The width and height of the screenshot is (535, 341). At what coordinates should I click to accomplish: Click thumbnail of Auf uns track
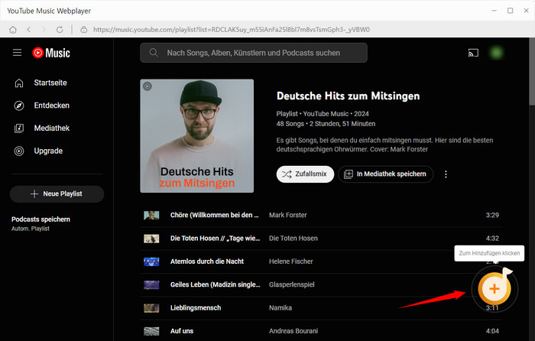[x=151, y=331]
